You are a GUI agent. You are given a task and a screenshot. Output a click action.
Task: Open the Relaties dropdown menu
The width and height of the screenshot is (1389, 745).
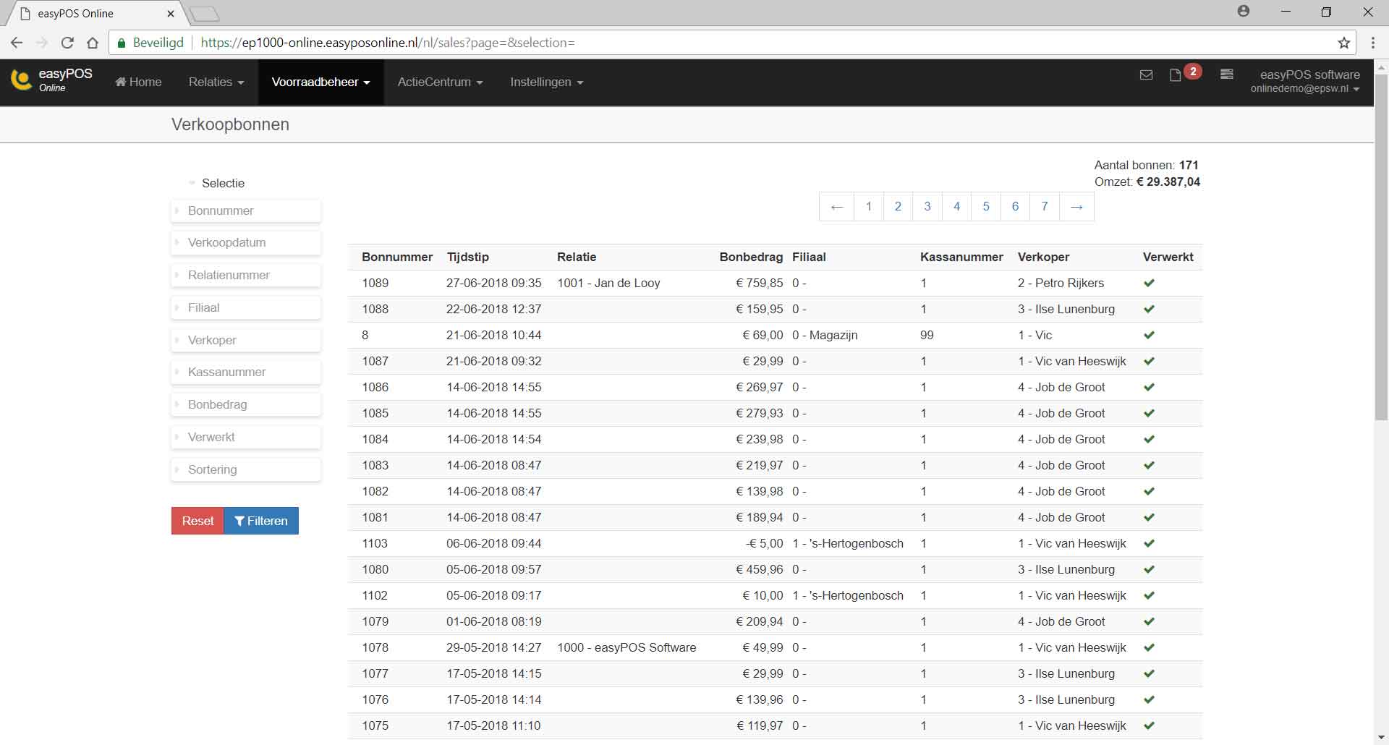point(216,82)
